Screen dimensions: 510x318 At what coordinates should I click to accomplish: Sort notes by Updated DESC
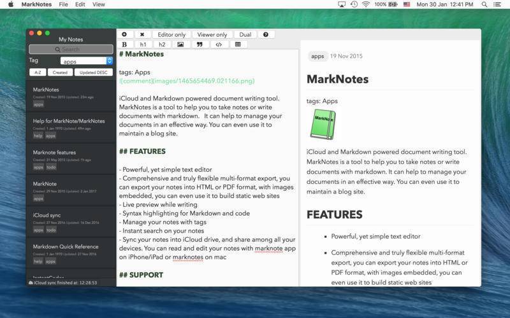93,73
